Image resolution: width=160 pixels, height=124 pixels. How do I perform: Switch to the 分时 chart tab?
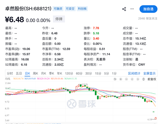coord(10,73)
